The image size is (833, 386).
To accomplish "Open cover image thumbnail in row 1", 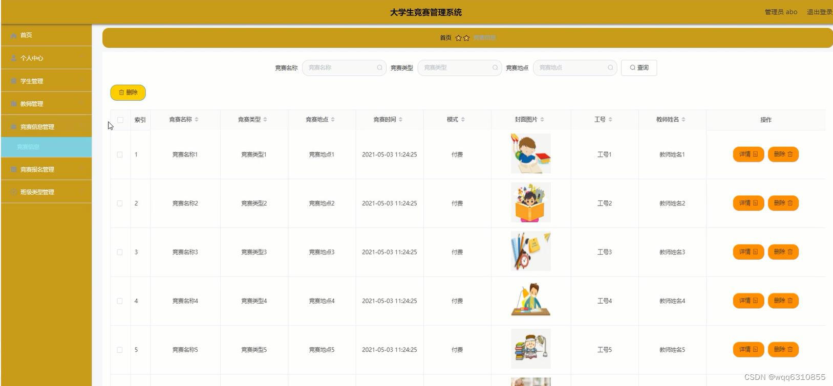I will tap(531, 154).
